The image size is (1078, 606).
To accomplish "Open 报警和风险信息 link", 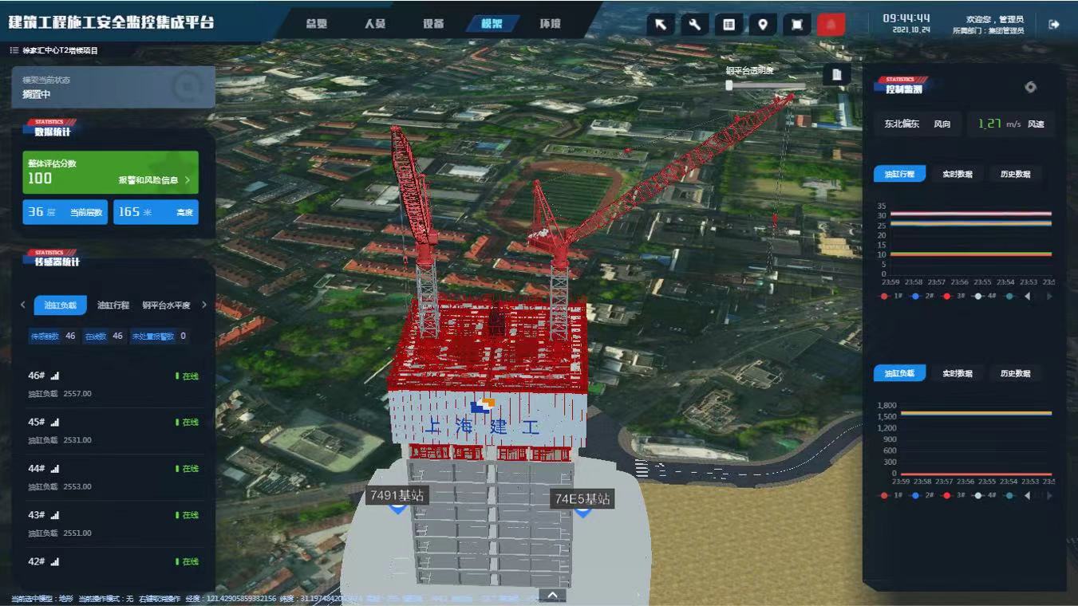I will click(x=153, y=180).
